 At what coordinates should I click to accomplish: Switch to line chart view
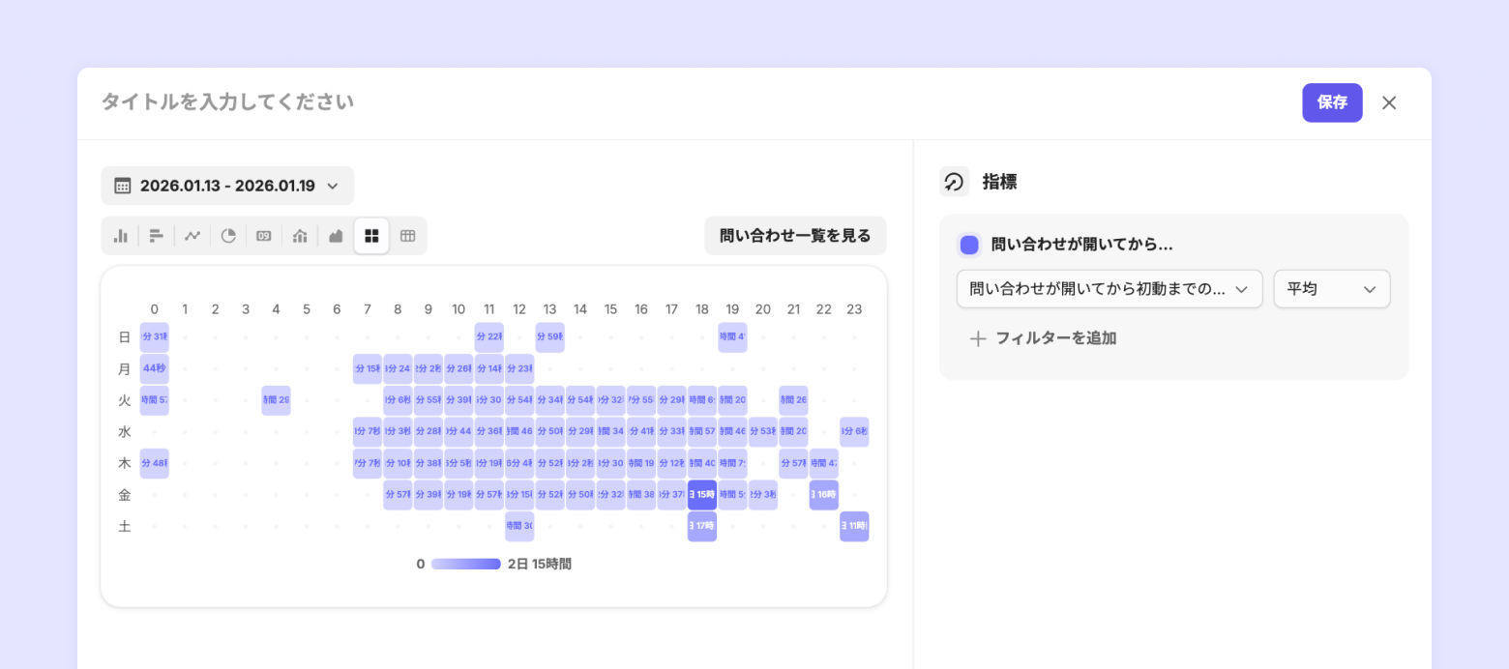tap(192, 236)
